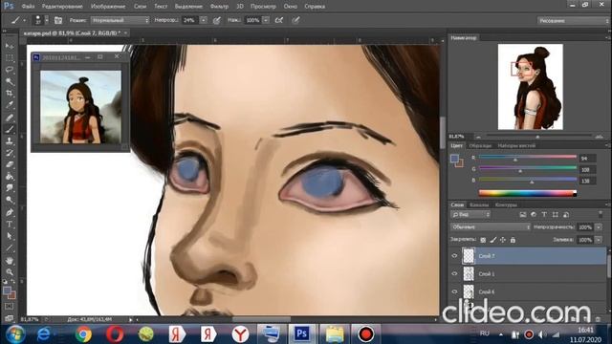612x344 pixels.
Task: Toggle lock image pixels
Action: click(493, 240)
